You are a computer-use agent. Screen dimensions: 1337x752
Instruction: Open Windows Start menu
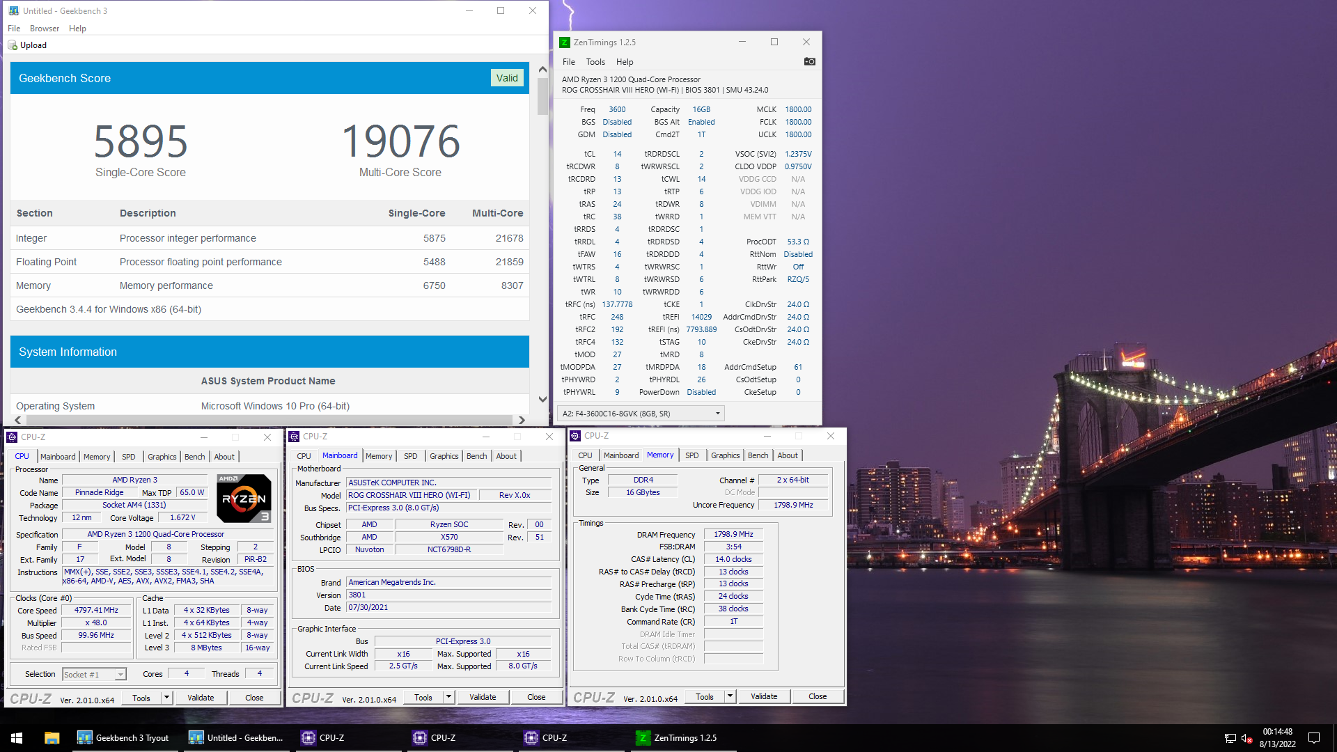[17, 737]
